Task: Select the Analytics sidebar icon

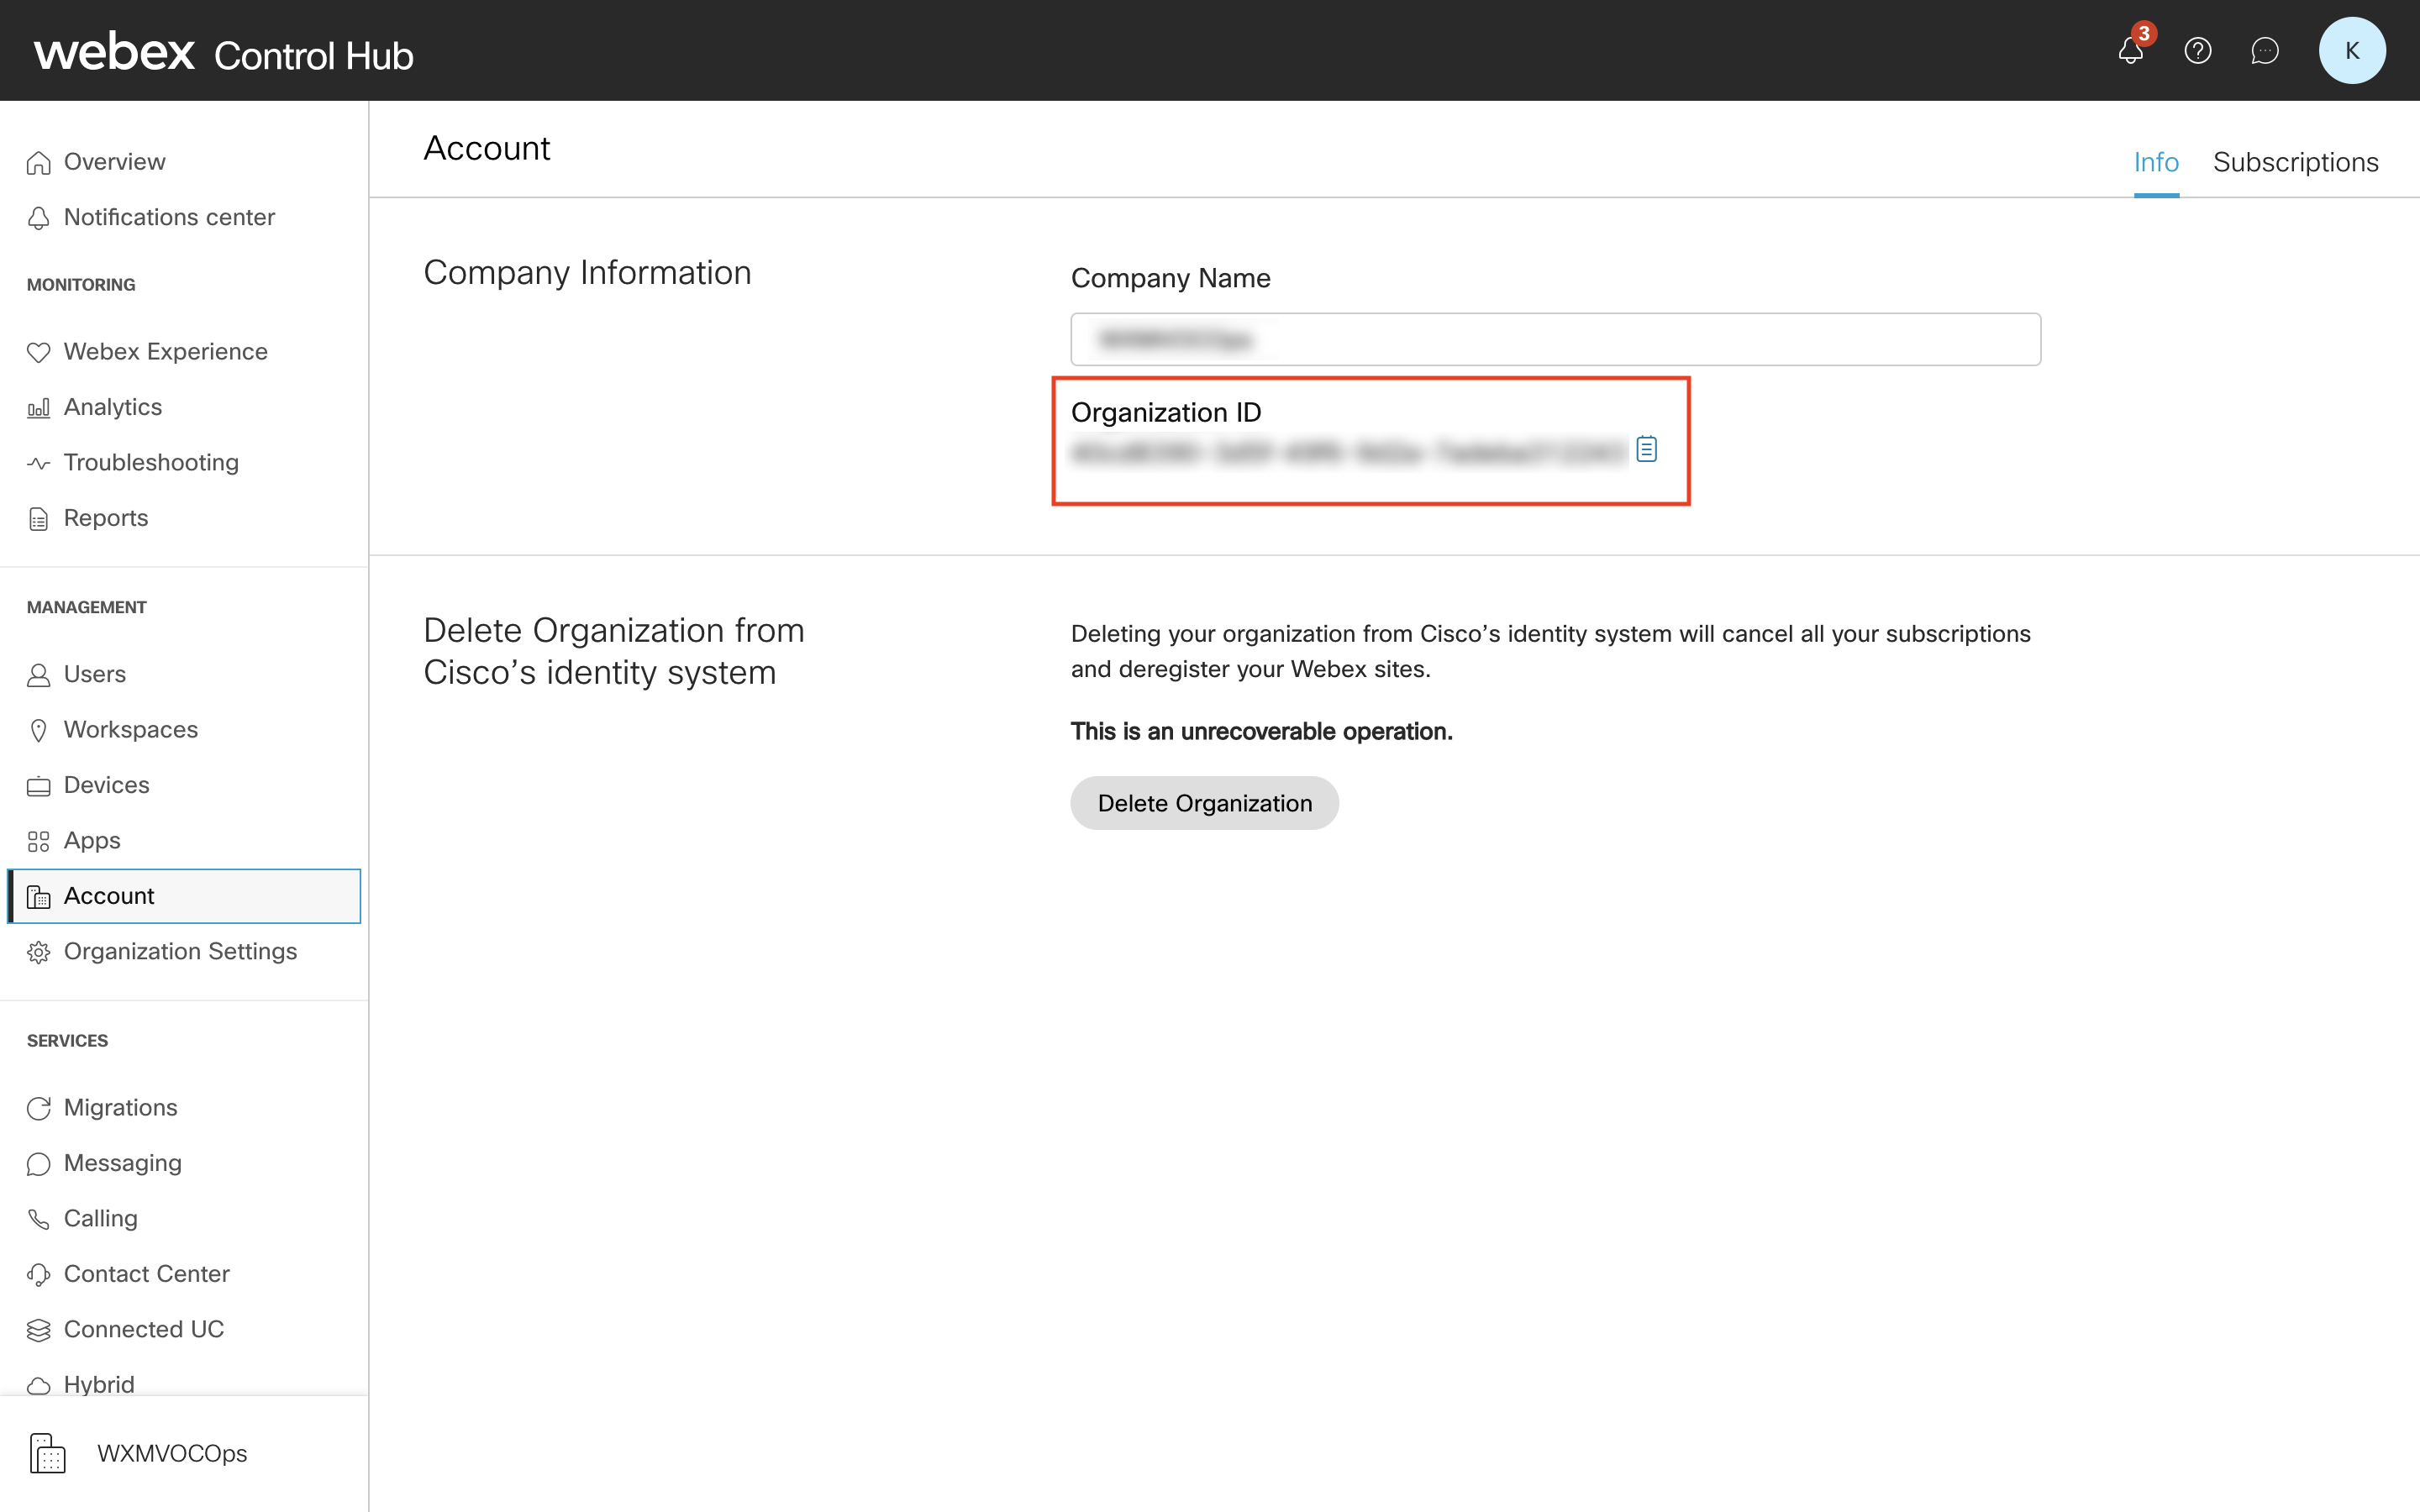Action: (x=39, y=406)
